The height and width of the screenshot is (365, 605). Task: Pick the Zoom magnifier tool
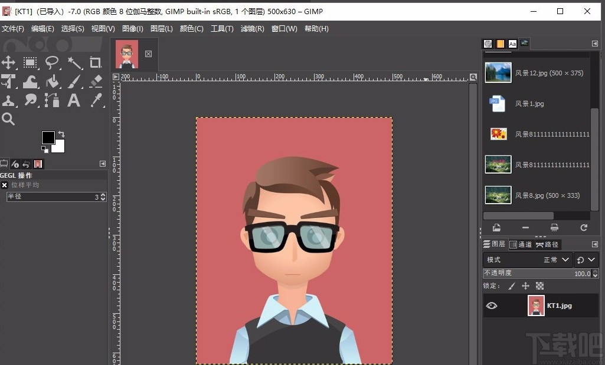8,120
